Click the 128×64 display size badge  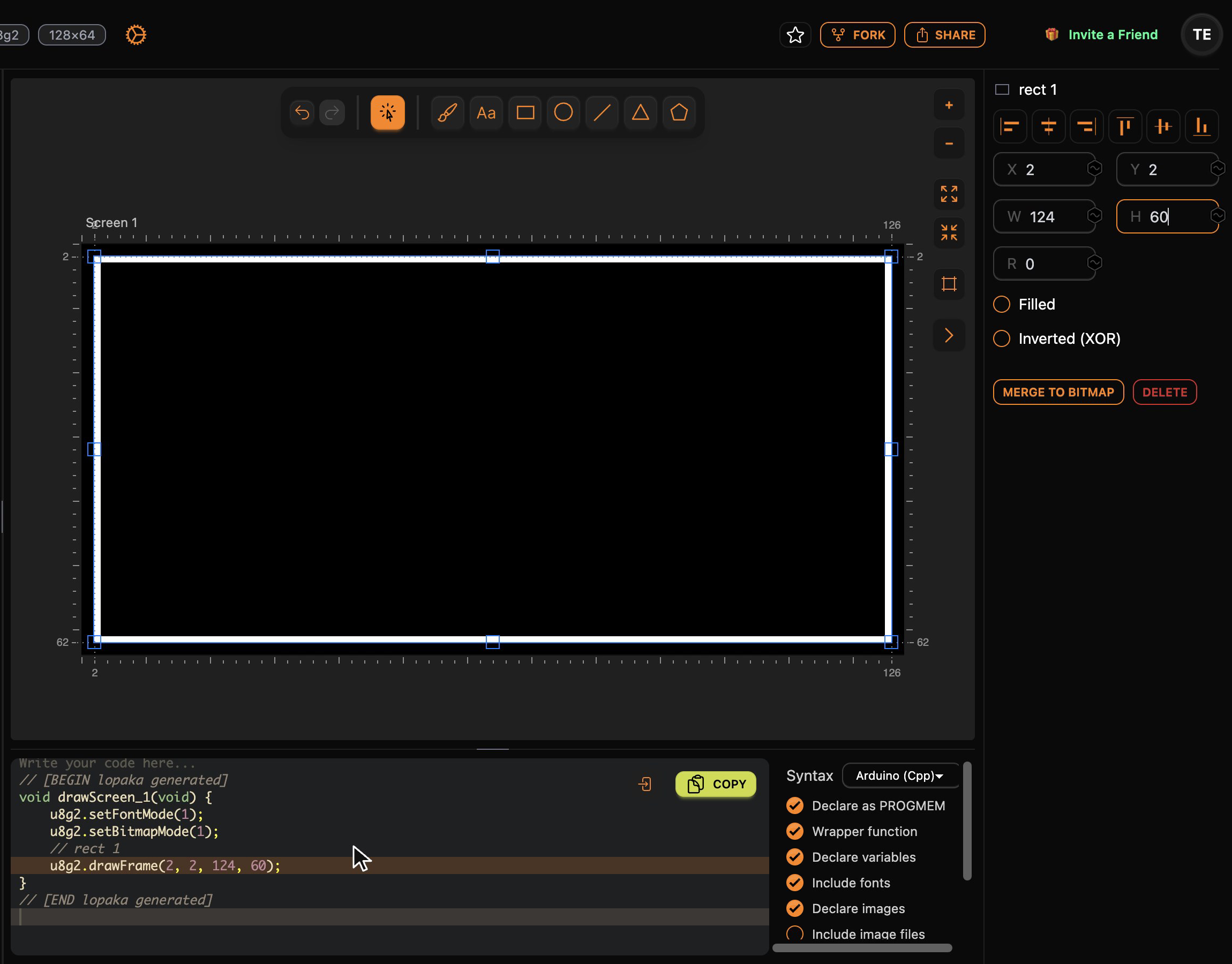tap(72, 35)
